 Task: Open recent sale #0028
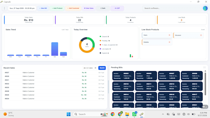(55, 91)
